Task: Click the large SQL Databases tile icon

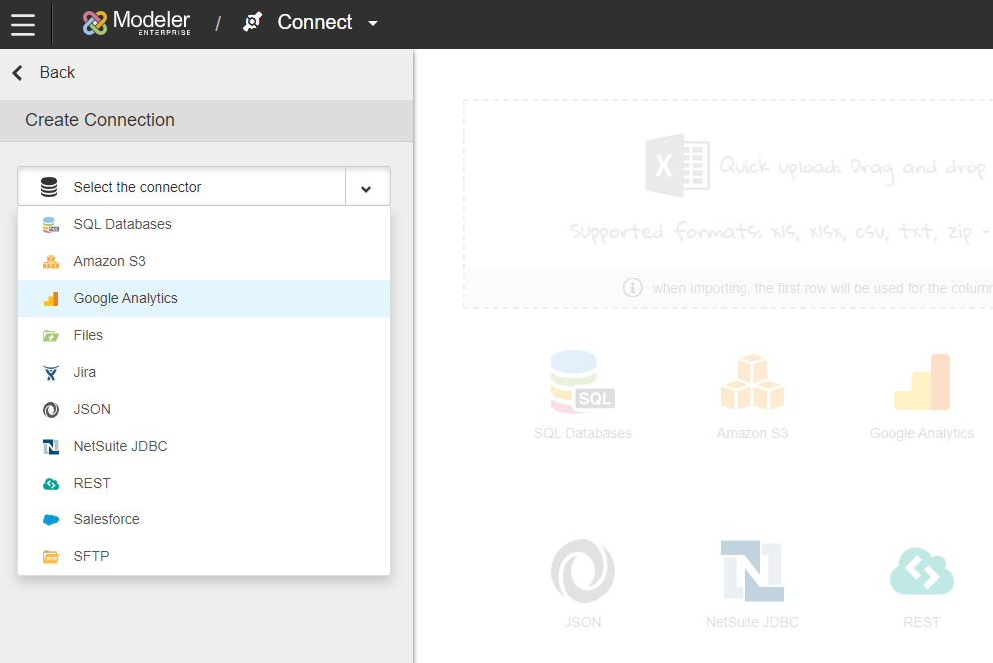Action: pos(583,382)
